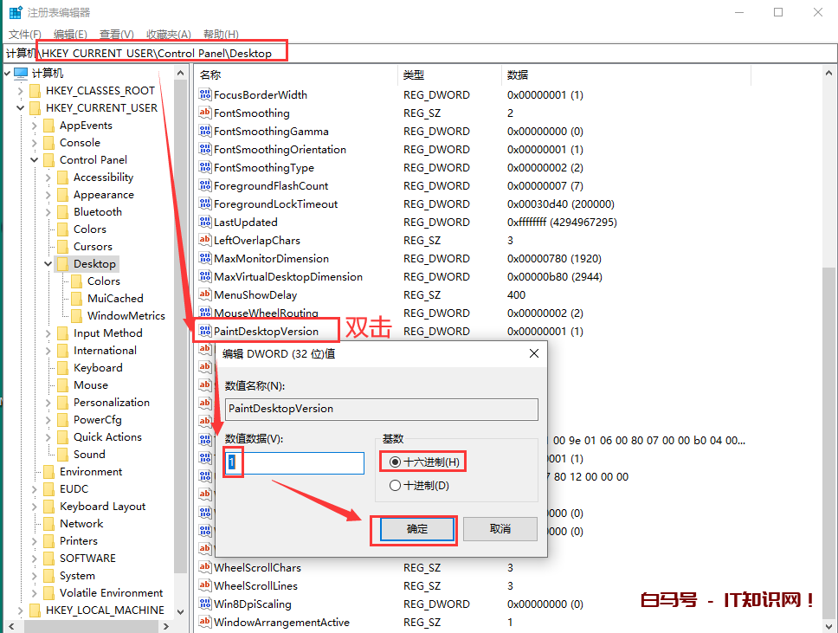Select the Hexadecimal (十六进制) radio button
Image resolution: width=838 pixels, height=633 pixels.
click(x=396, y=462)
